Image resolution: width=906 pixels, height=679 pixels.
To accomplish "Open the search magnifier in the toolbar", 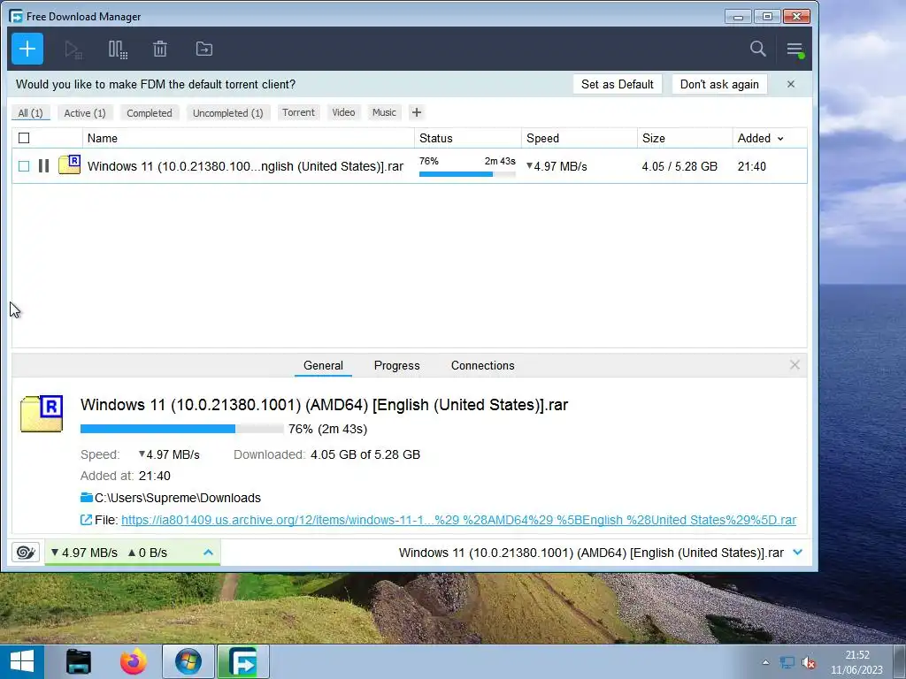I will [757, 49].
